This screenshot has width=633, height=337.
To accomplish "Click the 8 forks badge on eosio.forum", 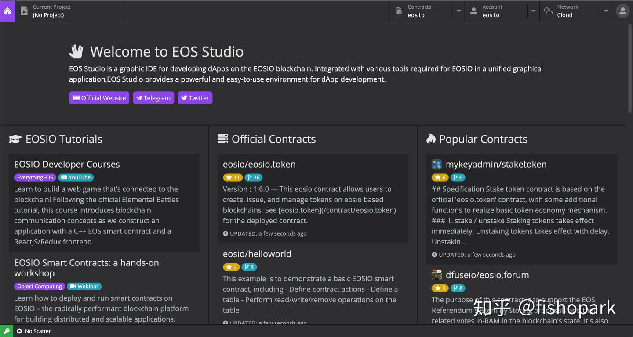I will (x=458, y=288).
